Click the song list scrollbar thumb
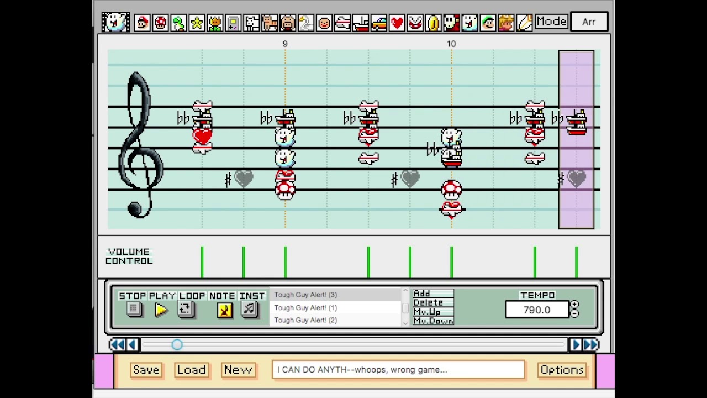This screenshot has width=707, height=398. tap(405, 307)
